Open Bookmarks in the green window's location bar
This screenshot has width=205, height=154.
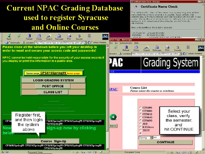coord(13,43)
